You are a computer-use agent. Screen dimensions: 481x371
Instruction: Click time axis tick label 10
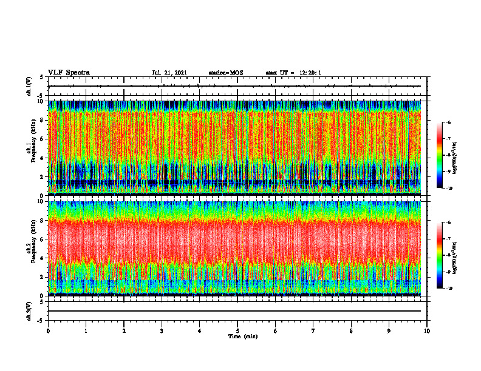427,331
